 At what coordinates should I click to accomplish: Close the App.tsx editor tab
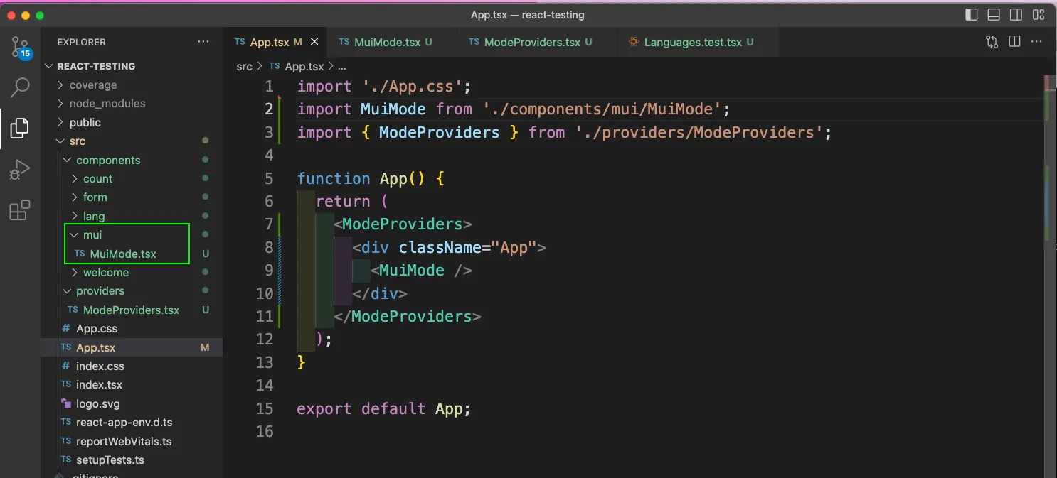(x=314, y=42)
